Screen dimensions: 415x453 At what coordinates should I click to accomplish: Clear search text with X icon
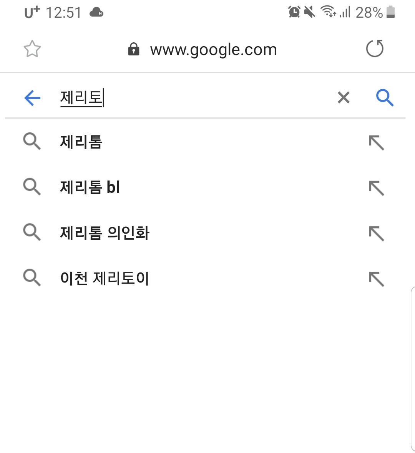point(344,98)
